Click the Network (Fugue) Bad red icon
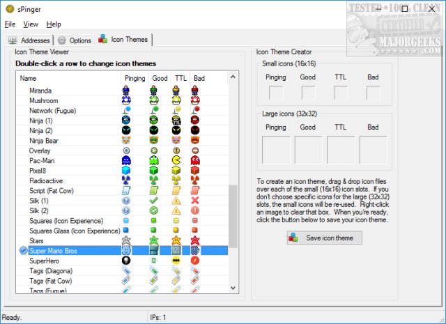 195,110
